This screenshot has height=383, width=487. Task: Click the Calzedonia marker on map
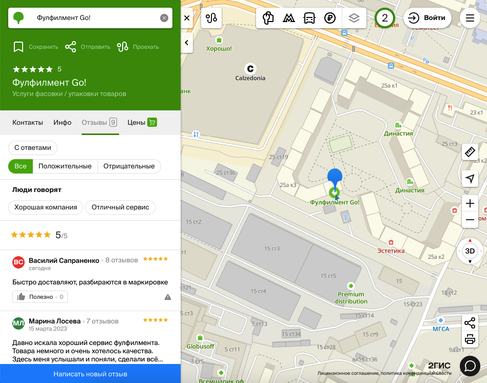coord(250,69)
